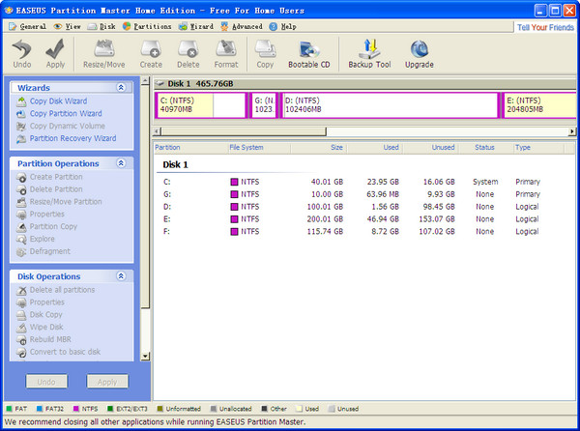Click the Undo toolbar icon
Viewport: 580px width, 431px height.
click(x=22, y=51)
